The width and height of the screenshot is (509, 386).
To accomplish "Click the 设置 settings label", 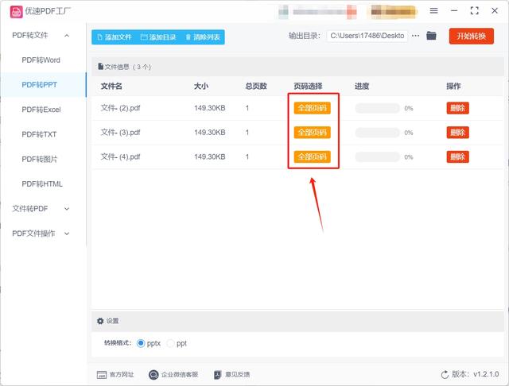I will point(112,321).
